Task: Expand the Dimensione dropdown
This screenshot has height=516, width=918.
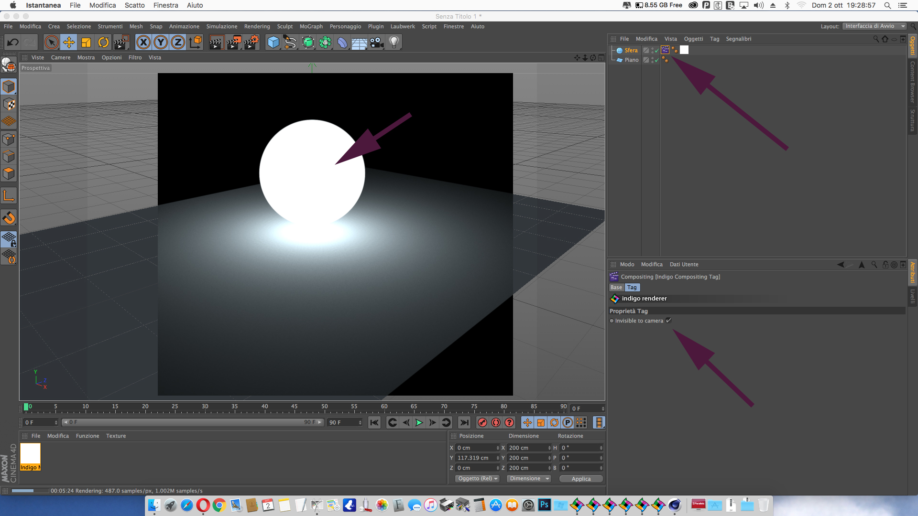Action: [528, 479]
